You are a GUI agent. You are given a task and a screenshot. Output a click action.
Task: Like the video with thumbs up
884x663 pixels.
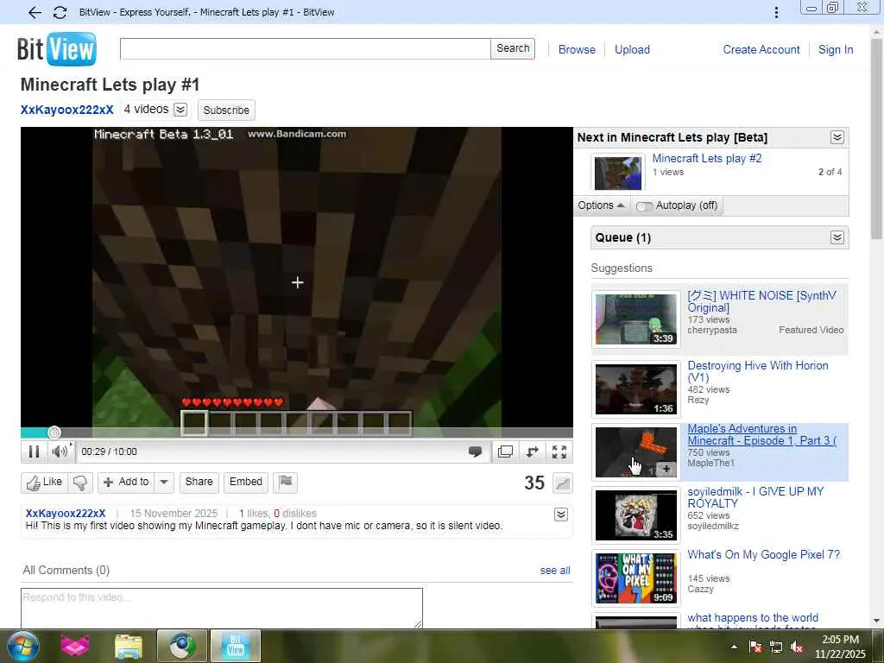pos(45,483)
